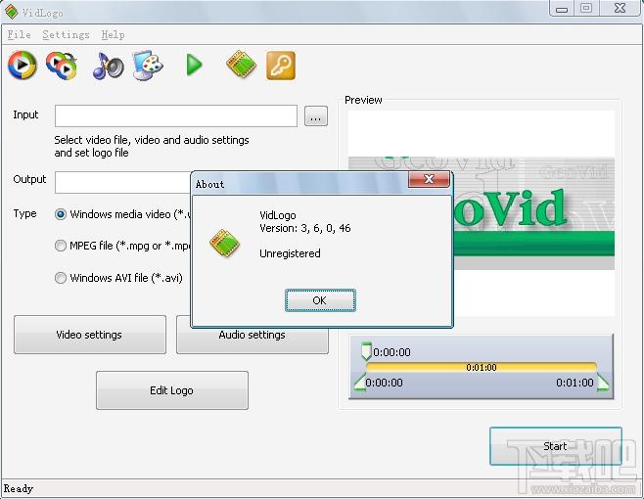
Task: Click the GeoVid preview image
Action: 534,212
